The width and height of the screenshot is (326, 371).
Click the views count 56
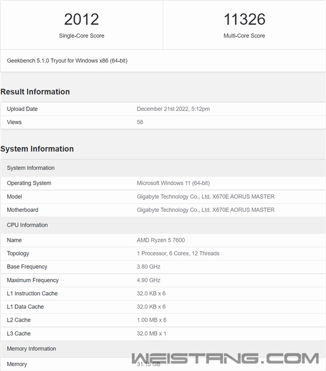(x=140, y=122)
